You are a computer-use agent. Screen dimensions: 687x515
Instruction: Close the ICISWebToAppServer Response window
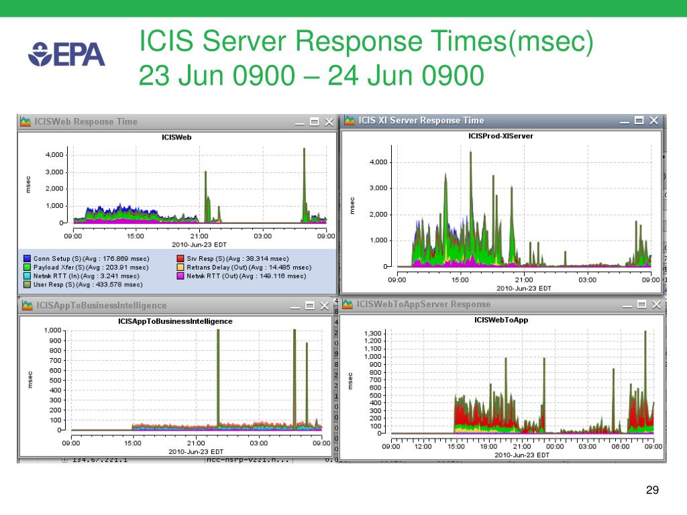coord(656,304)
